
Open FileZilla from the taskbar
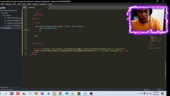point(12,94)
